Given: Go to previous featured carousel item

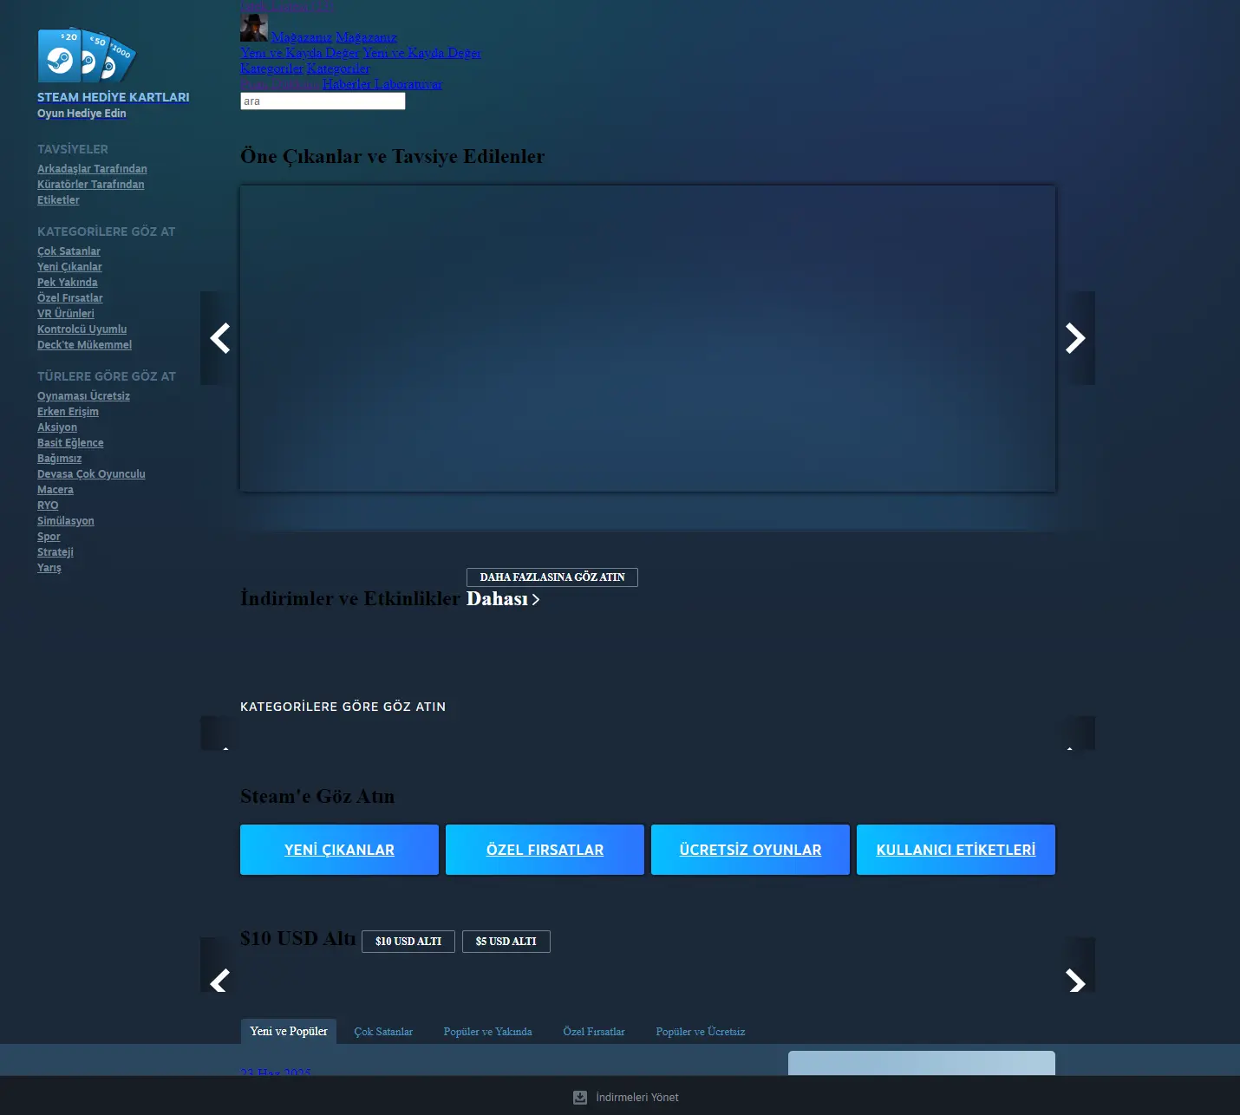Looking at the screenshot, I should [220, 338].
